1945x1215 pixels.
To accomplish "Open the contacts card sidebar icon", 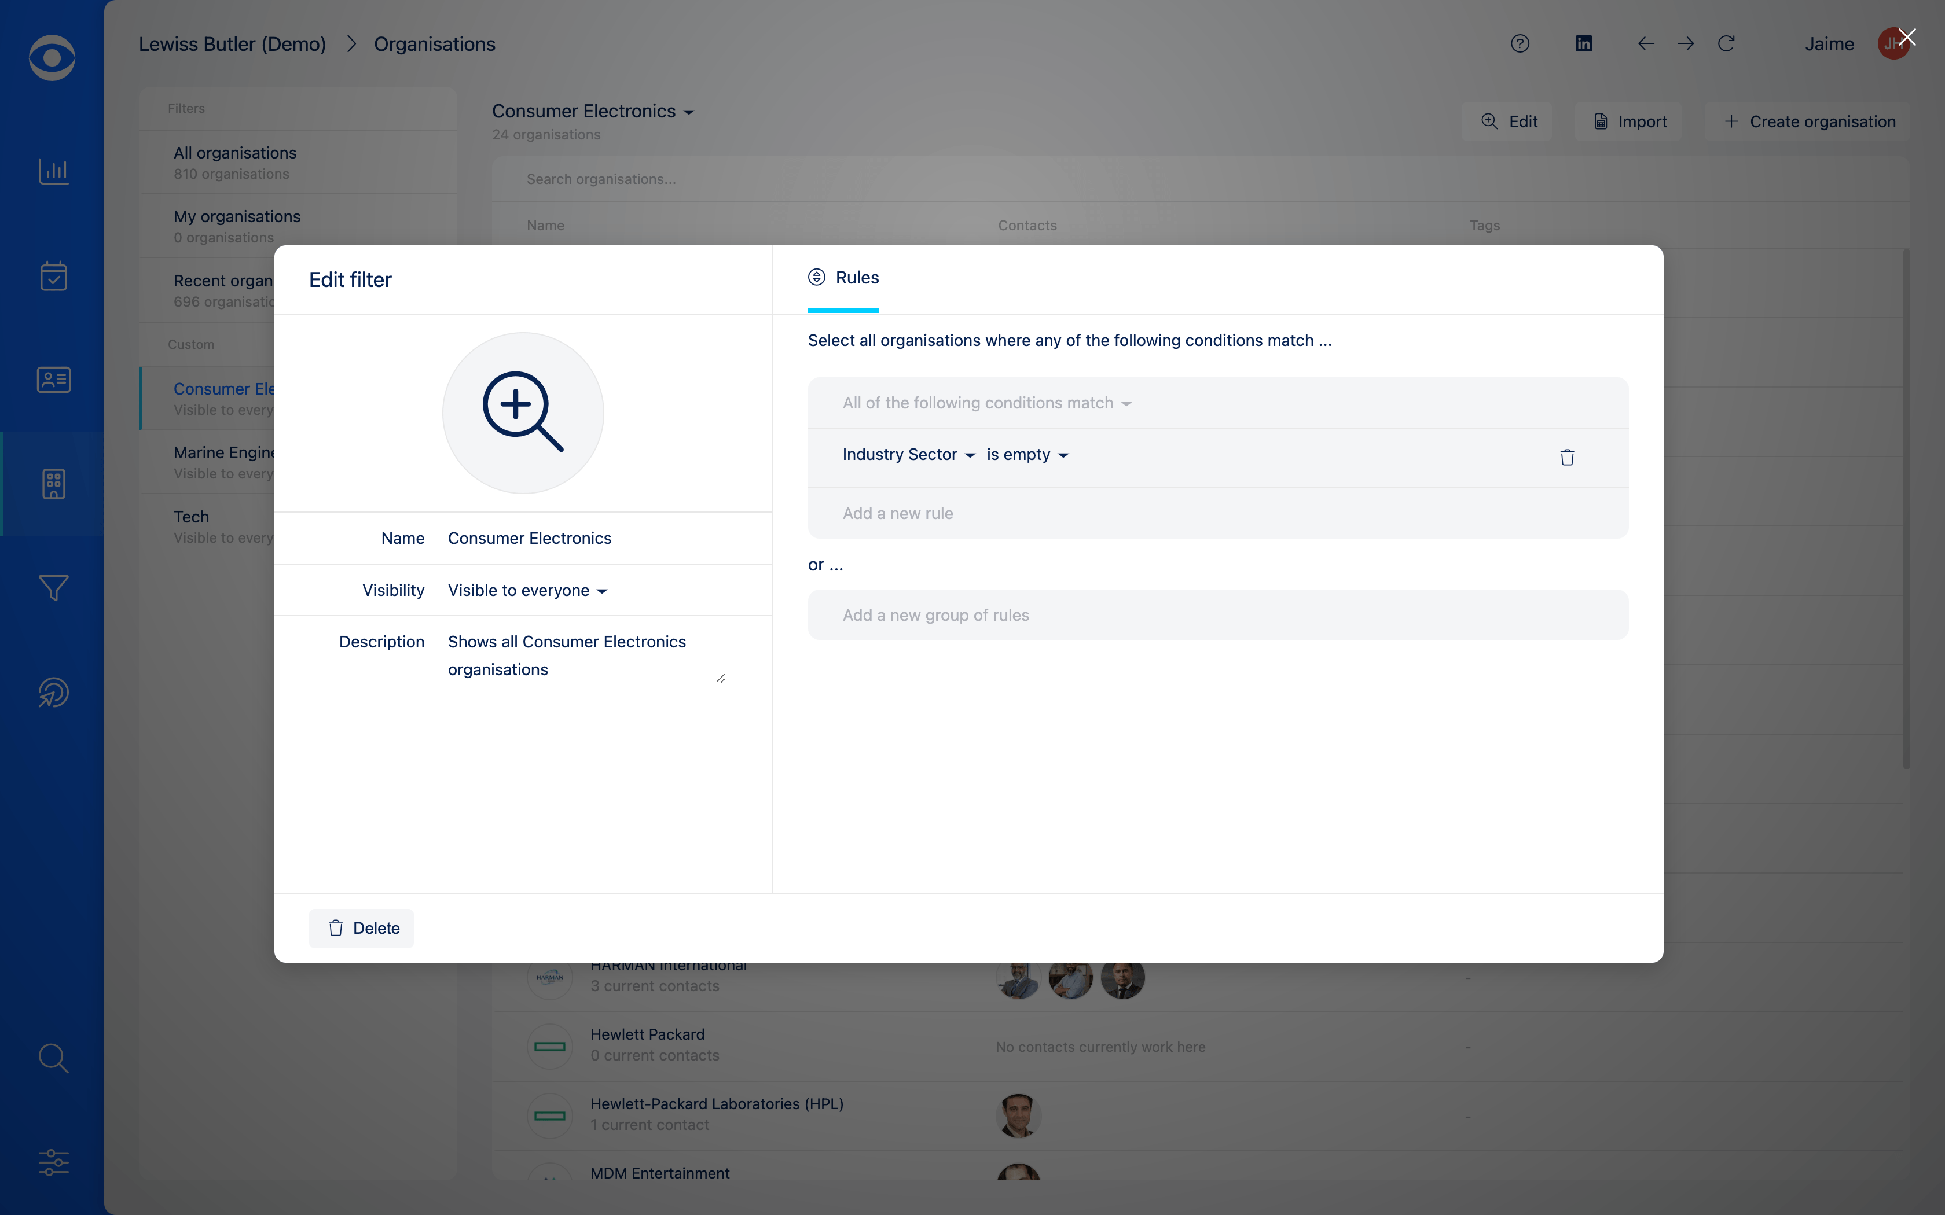I will [53, 380].
